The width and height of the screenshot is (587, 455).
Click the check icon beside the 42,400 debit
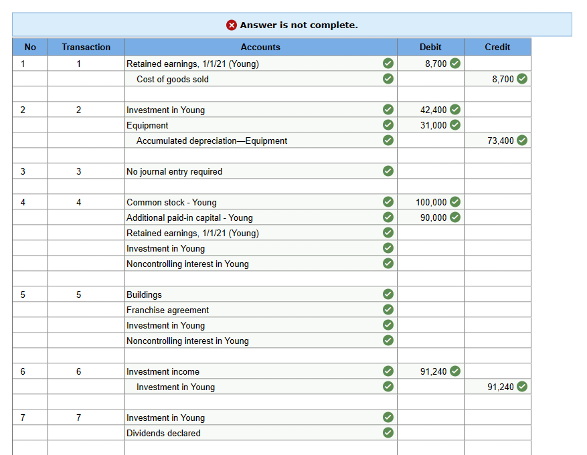(455, 109)
